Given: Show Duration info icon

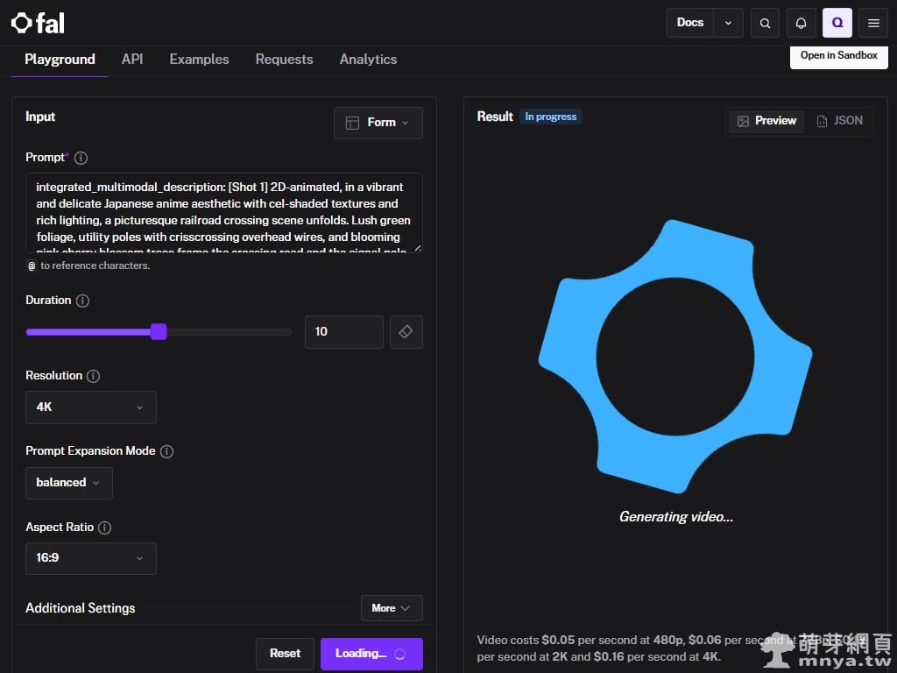Looking at the screenshot, I should tap(82, 301).
